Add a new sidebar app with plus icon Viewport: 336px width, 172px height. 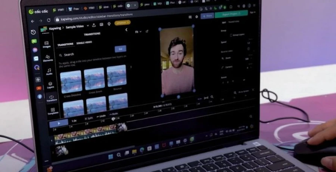tap(38, 80)
